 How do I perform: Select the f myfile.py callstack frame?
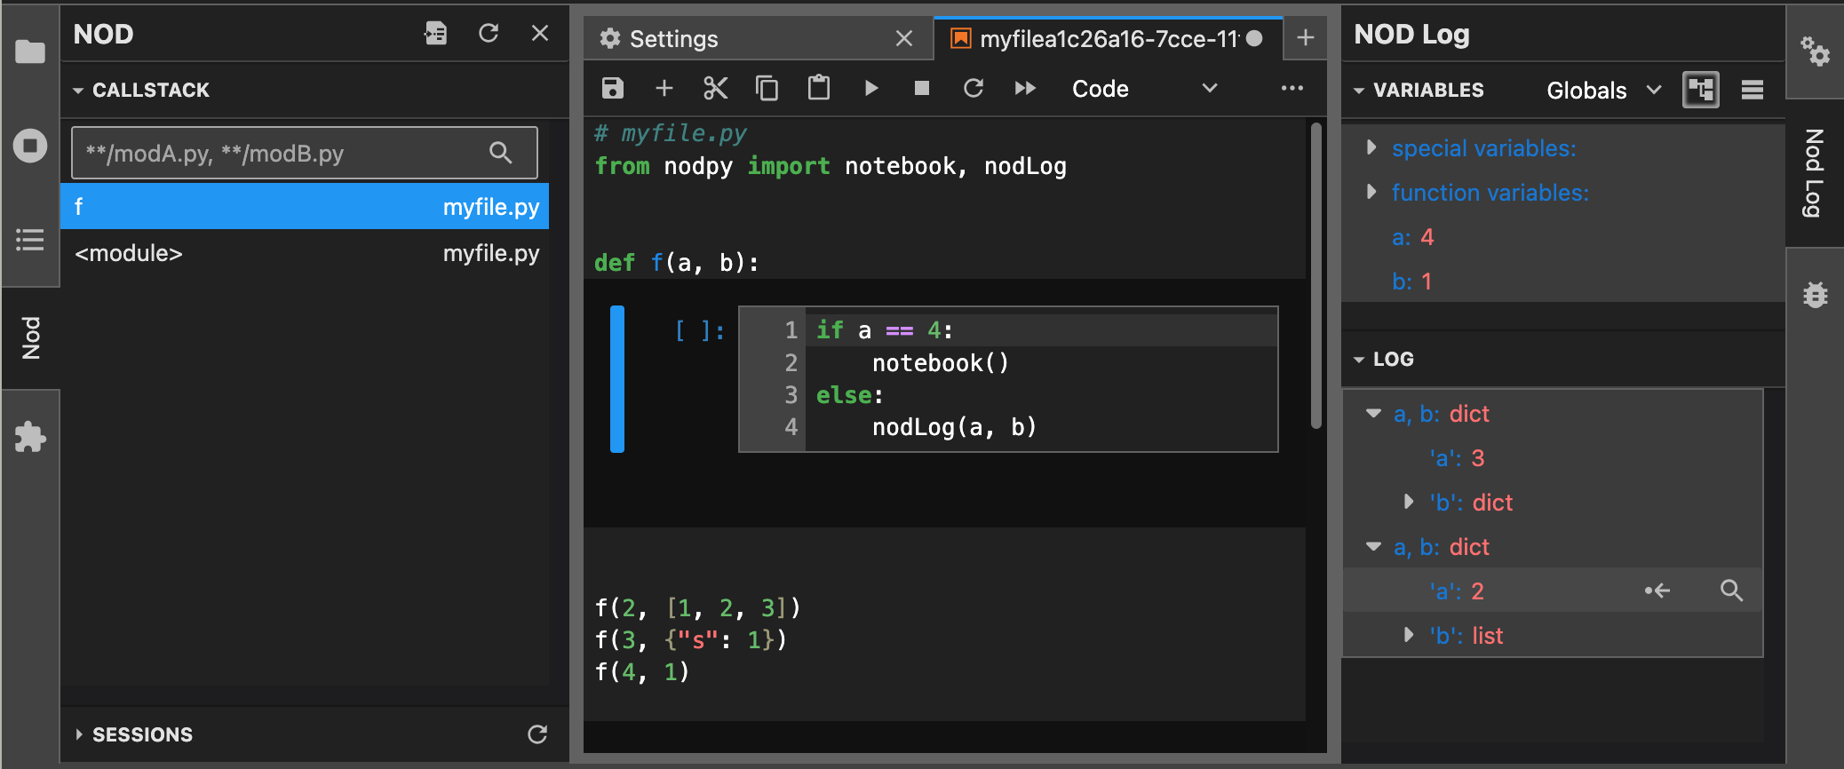(305, 207)
